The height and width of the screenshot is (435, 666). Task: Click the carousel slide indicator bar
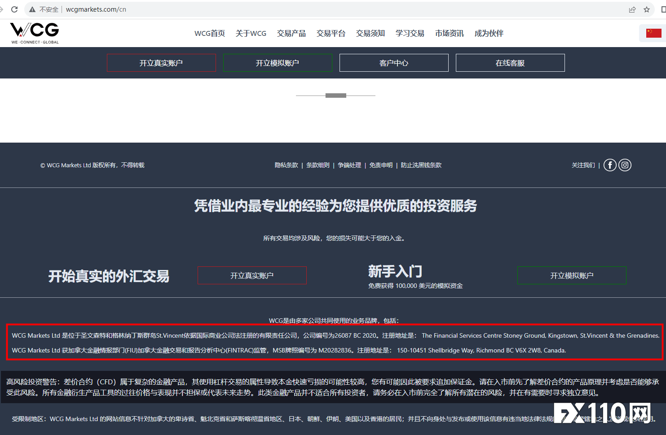(335, 96)
